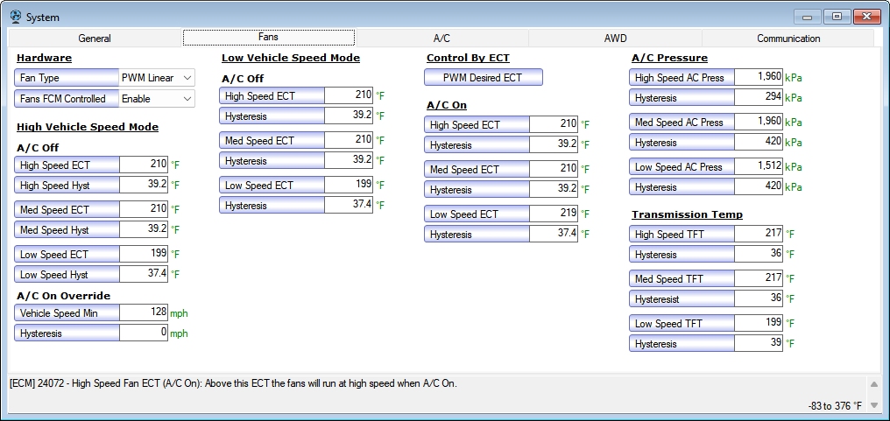Select the AWD tab
Screen dimensions: 890x421
(x=615, y=39)
